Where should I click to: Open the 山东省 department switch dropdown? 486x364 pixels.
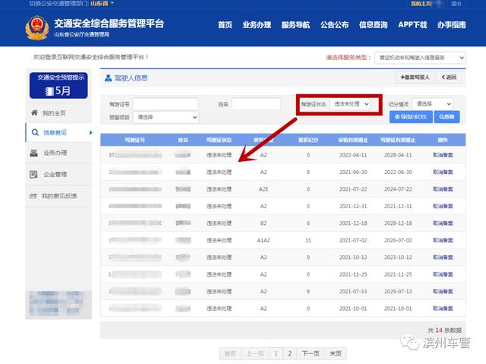(102, 3)
